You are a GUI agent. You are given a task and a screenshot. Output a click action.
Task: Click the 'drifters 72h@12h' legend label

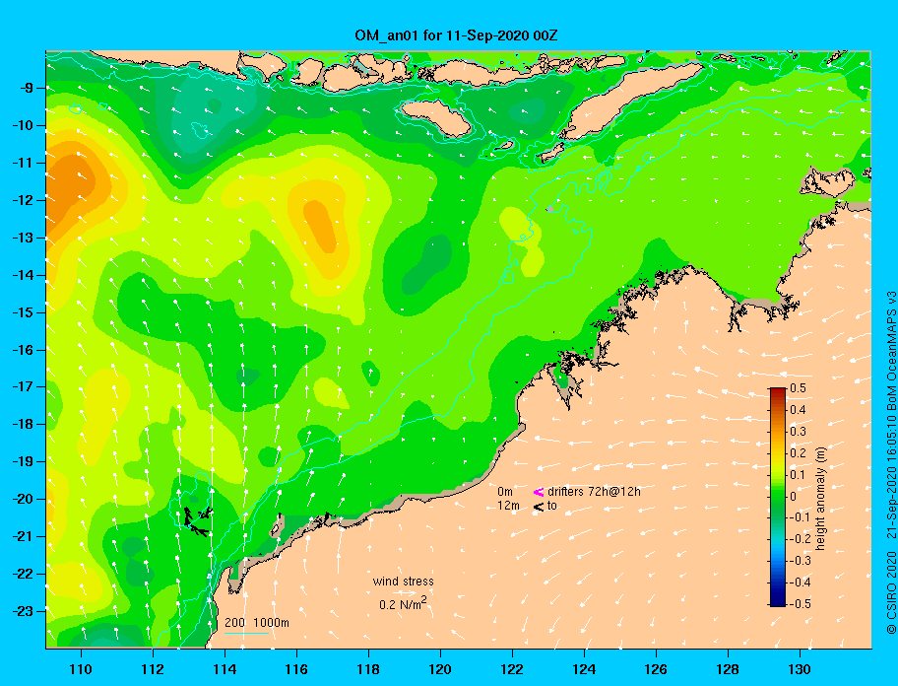pos(594,492)
